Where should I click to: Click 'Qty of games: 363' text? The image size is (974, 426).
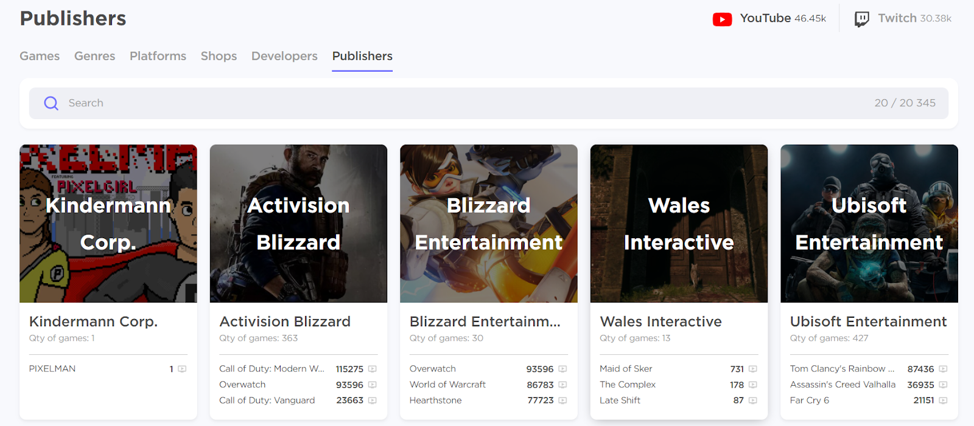[259, 338]
